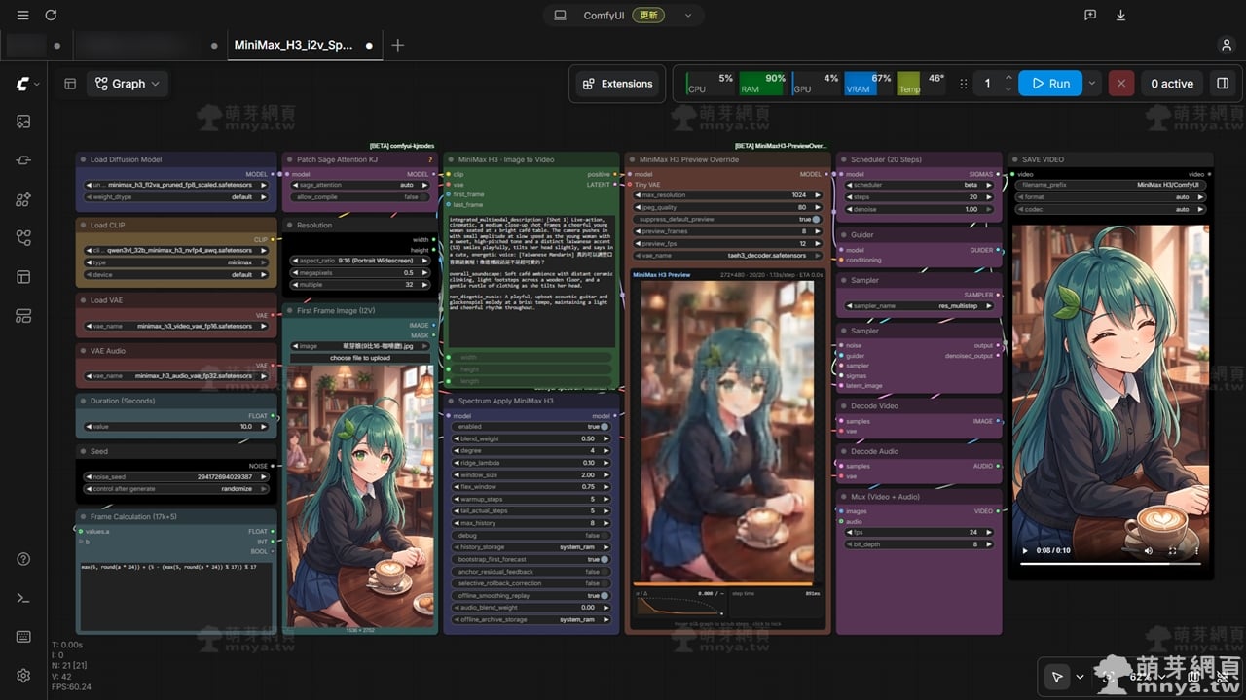Open the settings gear icon
1246x700 pixels.
coord(23,676)
